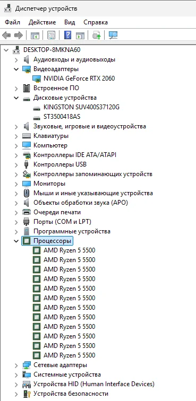
Task: Click the chip icon of Встроенное ПО
Action: click(27, 88)
